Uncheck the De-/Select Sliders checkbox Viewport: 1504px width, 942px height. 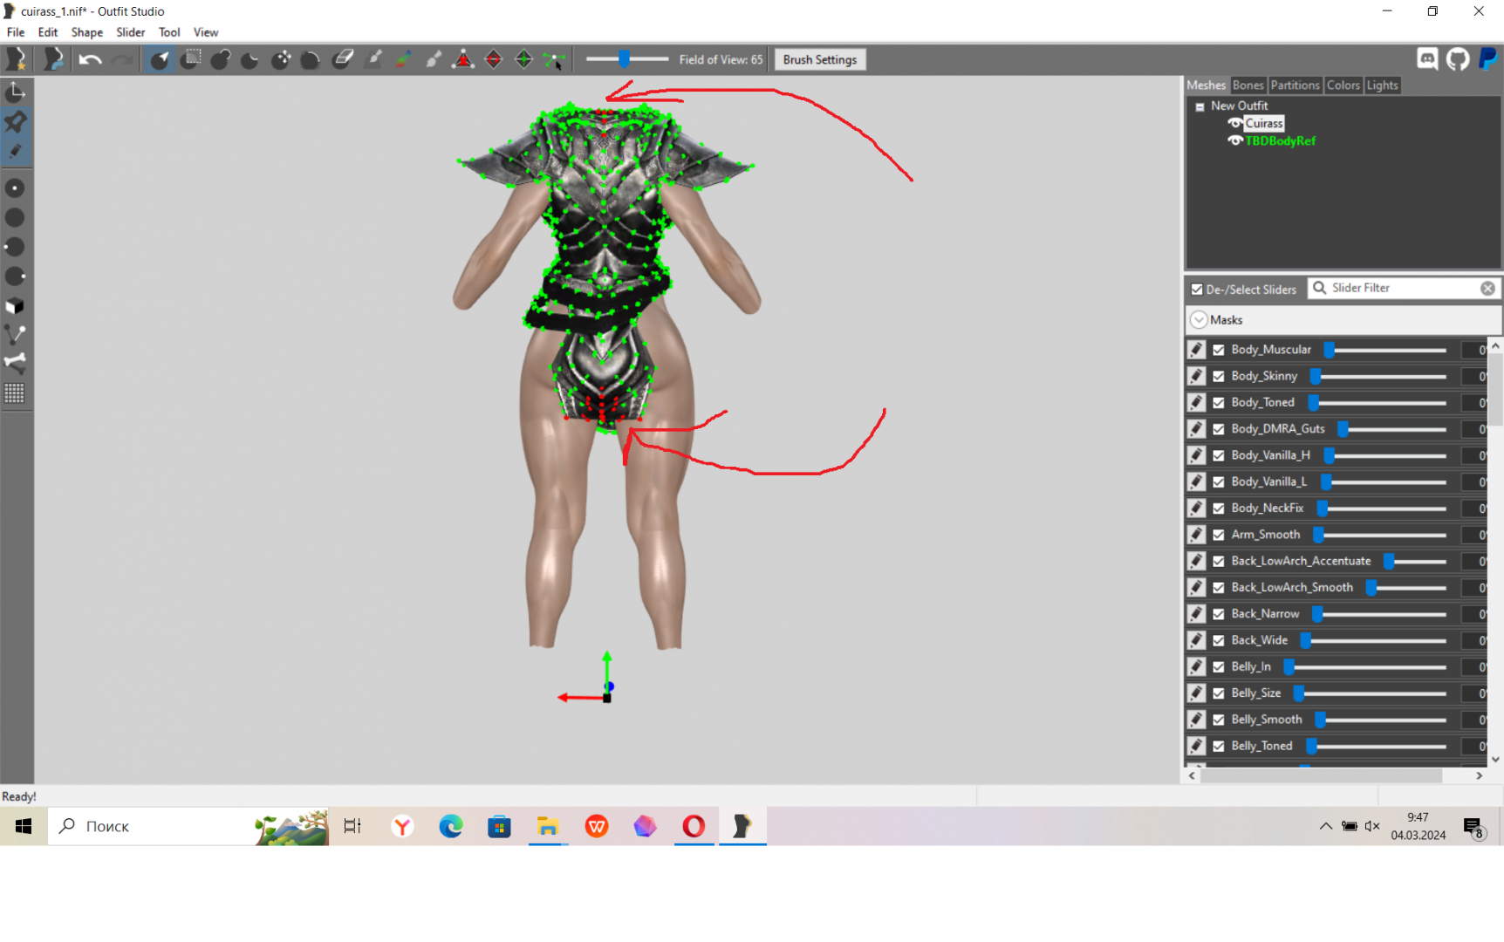pyautogui.click(x=1197, y=290)
